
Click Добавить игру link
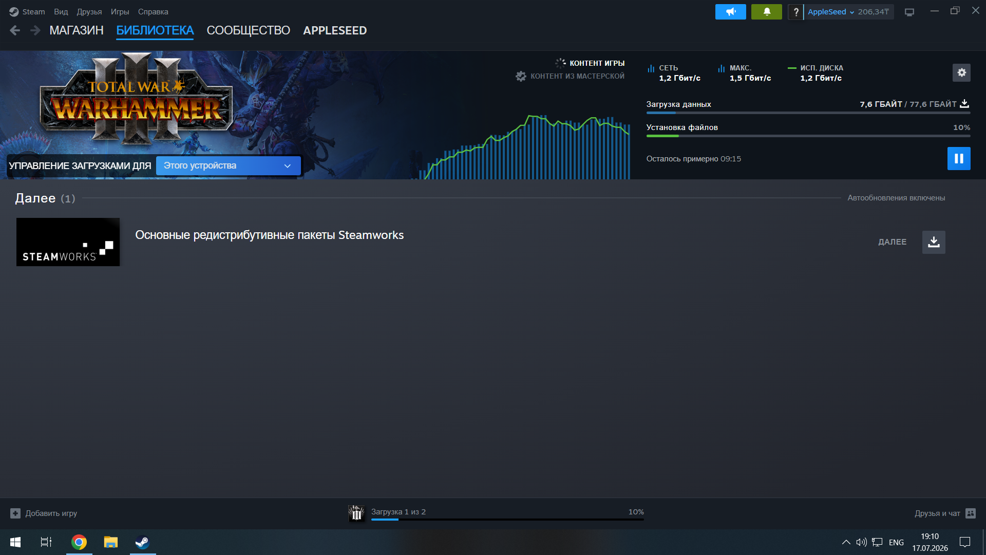click(51, 513)
